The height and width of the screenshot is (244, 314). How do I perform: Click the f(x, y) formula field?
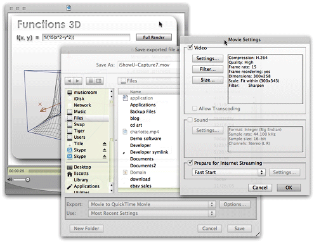pos(86,37)
